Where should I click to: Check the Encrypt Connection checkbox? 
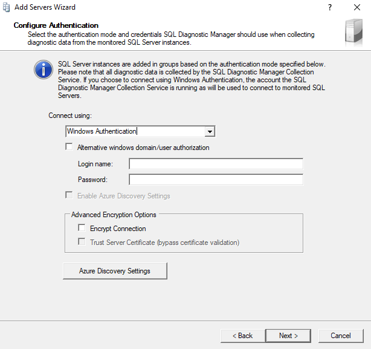click(82, 228)
